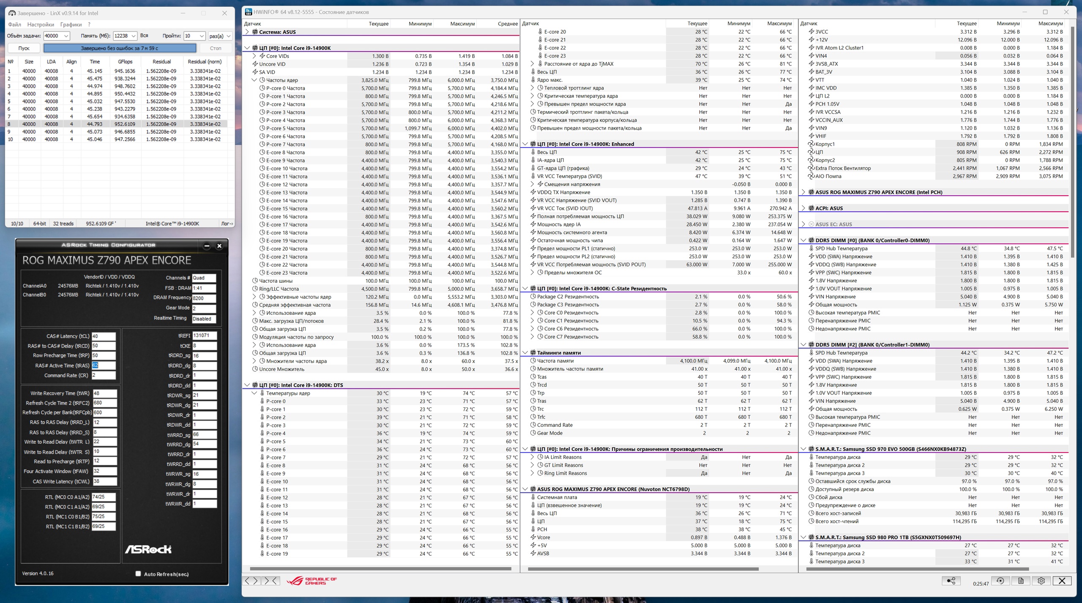Open the Объём задачи size dropdown

tap(66, 36)
